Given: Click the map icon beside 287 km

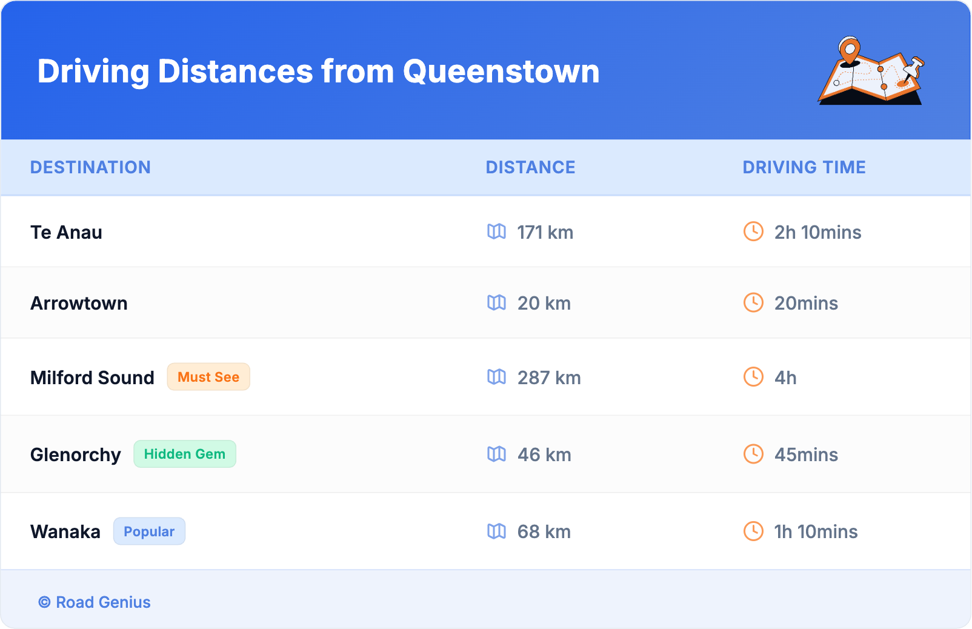Looking at the screenshot, I should [496, 377].
